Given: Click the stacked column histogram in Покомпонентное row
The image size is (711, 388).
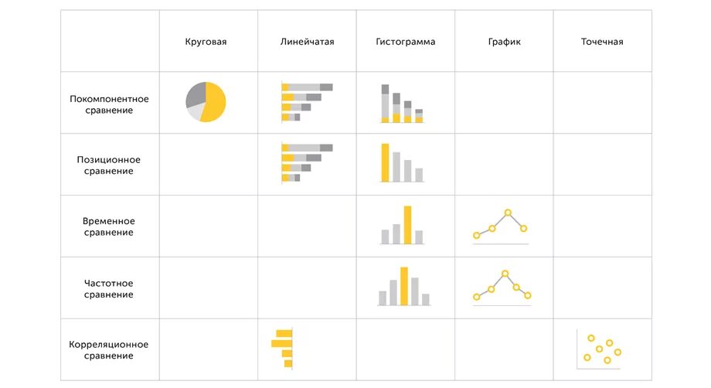Looking at the screenshot, I should click(x=402, y=104).
